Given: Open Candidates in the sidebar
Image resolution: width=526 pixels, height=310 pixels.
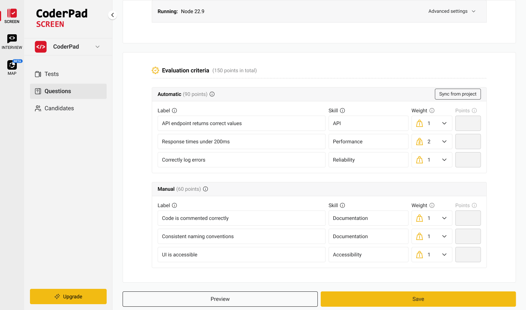Looking at the screenshot, I should pos(59,108).
